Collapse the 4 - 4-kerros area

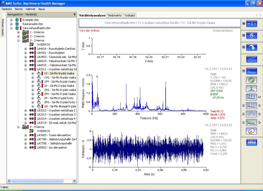point(18,127)
